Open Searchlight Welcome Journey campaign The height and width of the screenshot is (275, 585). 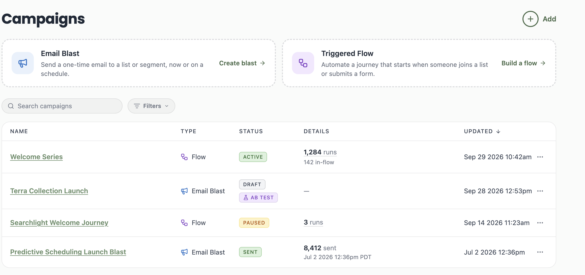click(59, 223)
